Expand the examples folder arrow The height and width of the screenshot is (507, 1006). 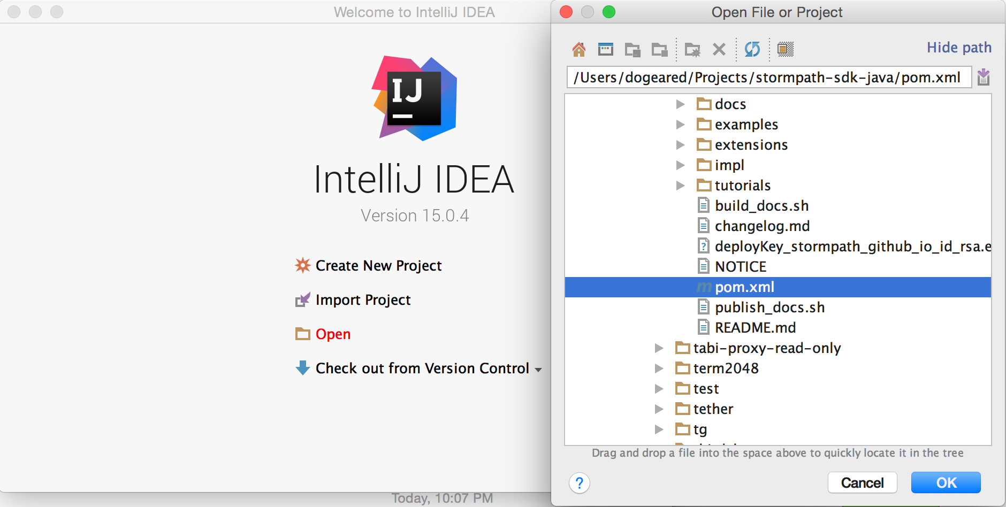click(681, 125)
